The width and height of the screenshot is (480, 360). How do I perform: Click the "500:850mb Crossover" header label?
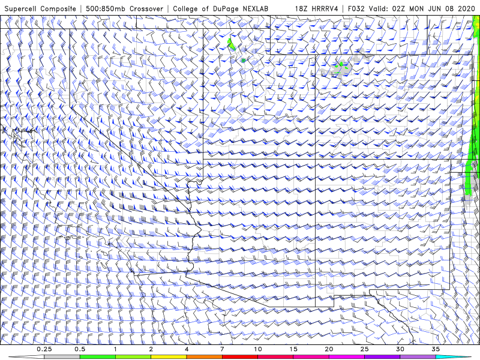(125, 9)
